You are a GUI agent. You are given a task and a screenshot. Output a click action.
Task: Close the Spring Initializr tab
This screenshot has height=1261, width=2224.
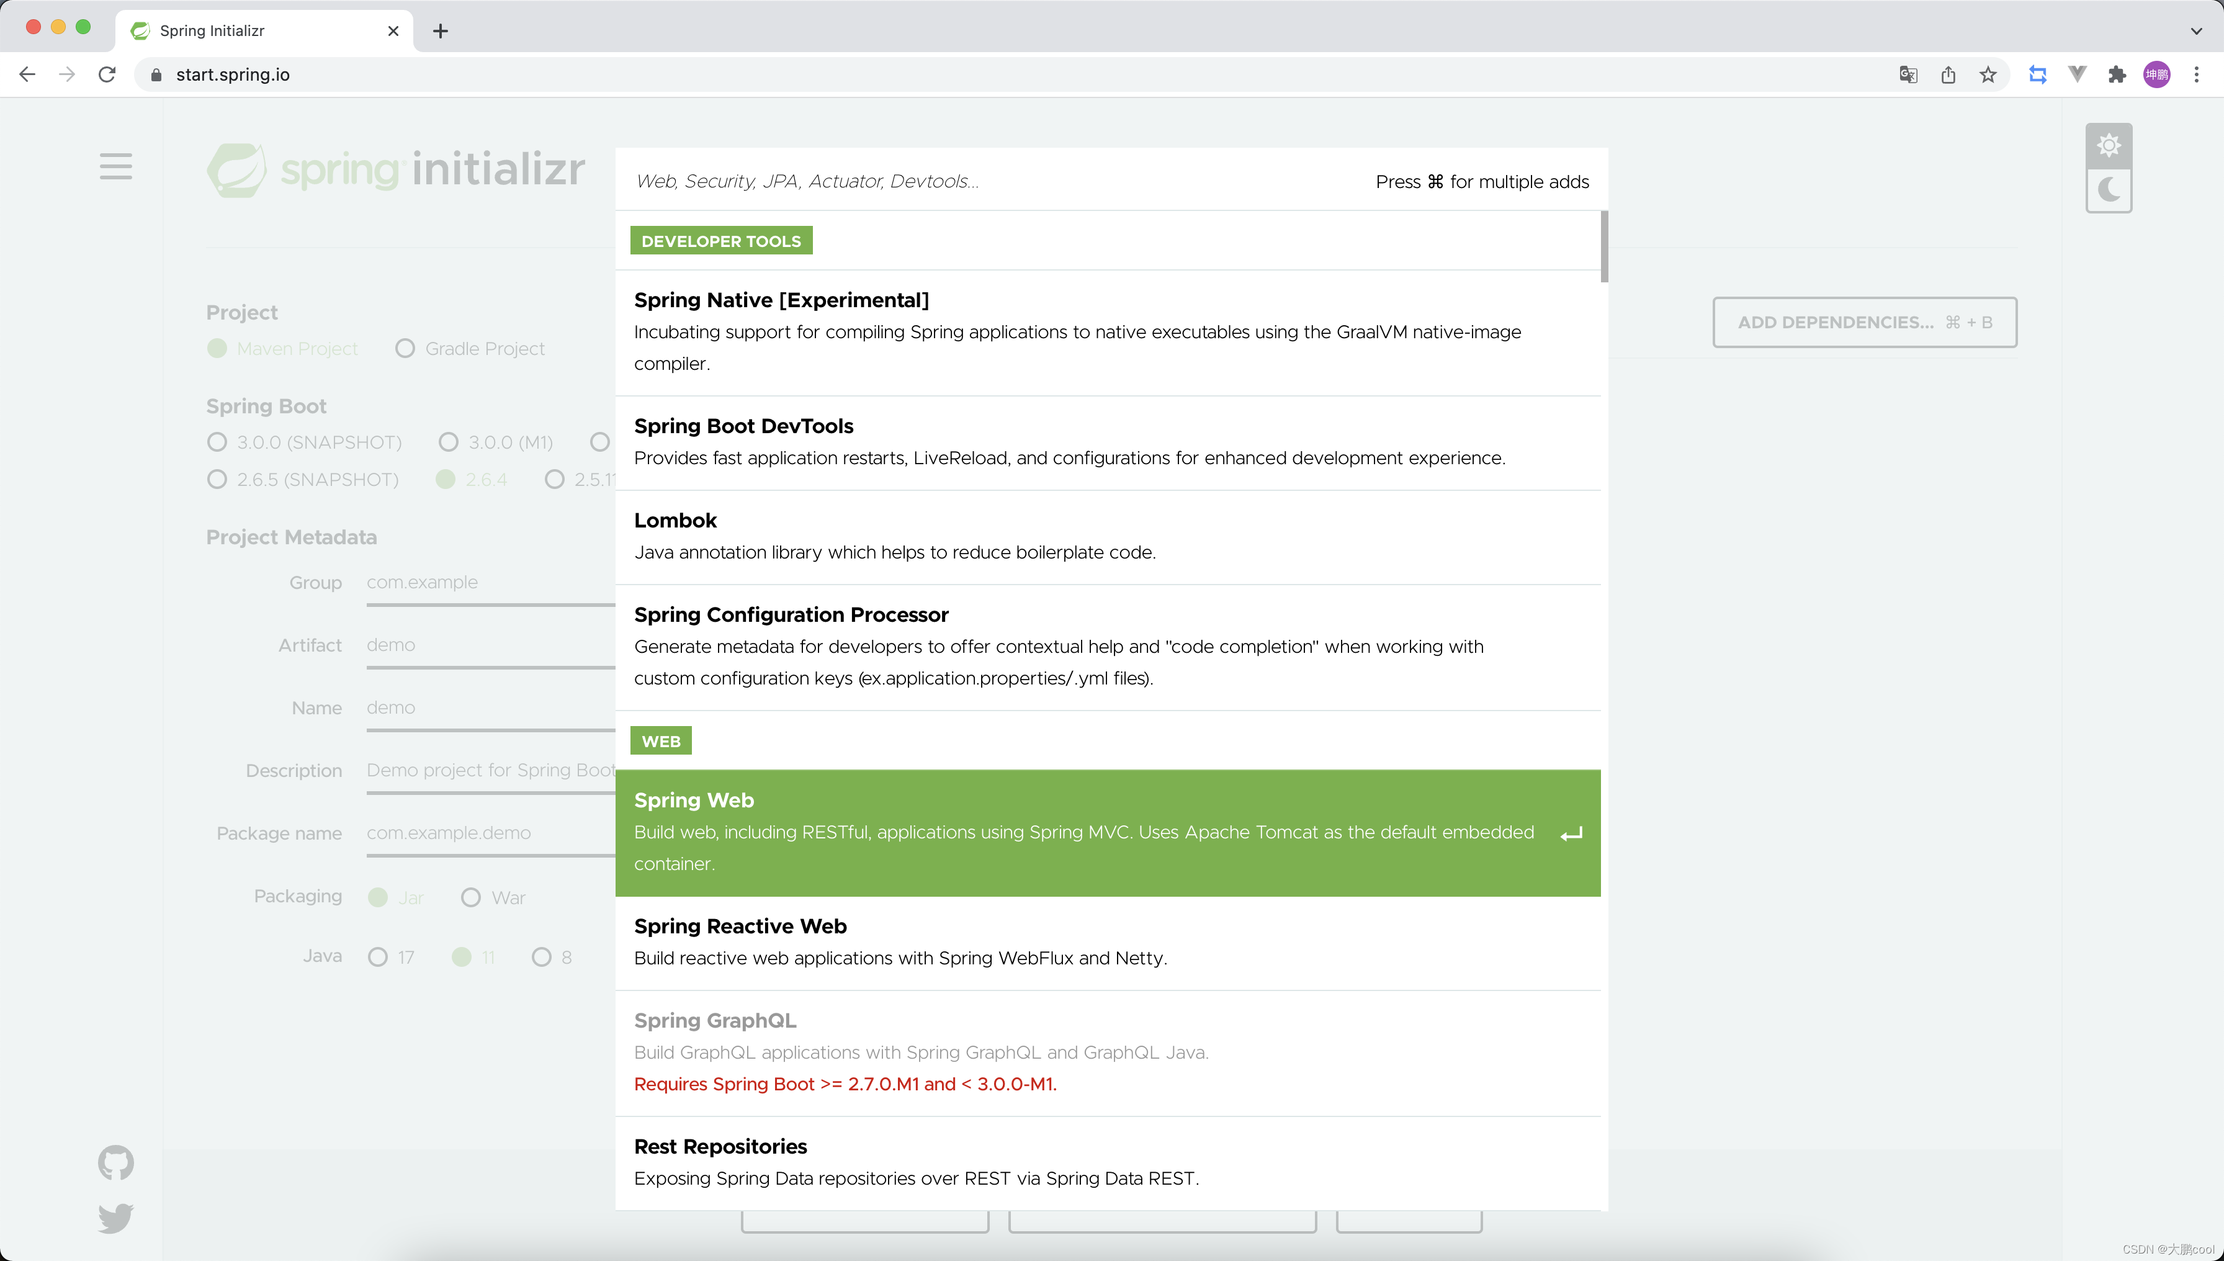(x=393, y=31)
